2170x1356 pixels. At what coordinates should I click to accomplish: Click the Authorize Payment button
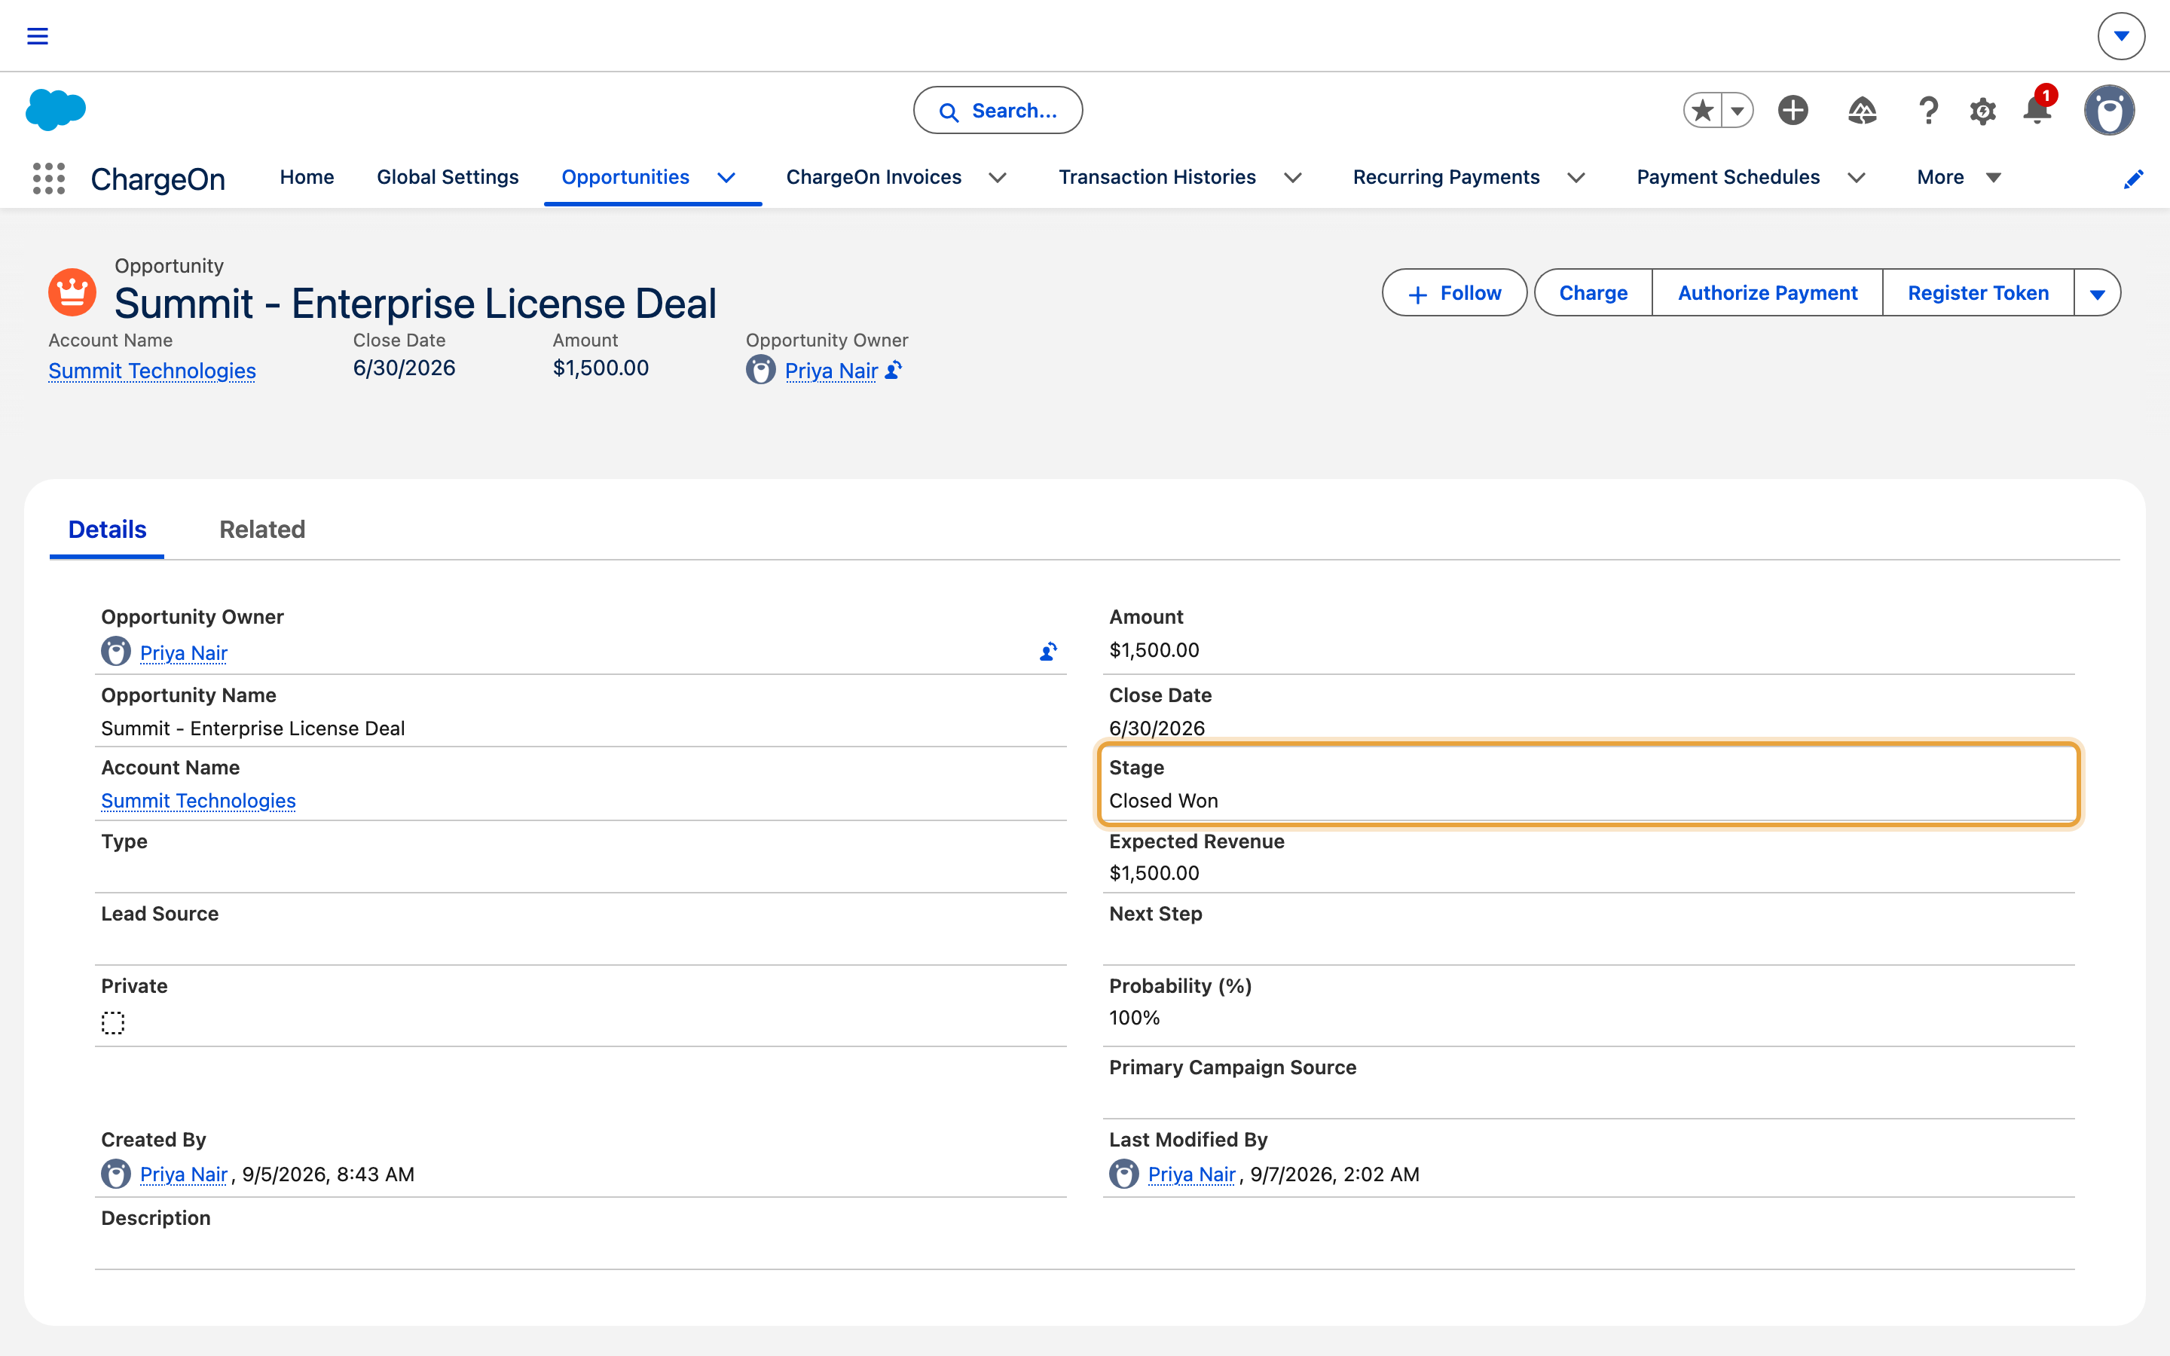pos(1766,292)
